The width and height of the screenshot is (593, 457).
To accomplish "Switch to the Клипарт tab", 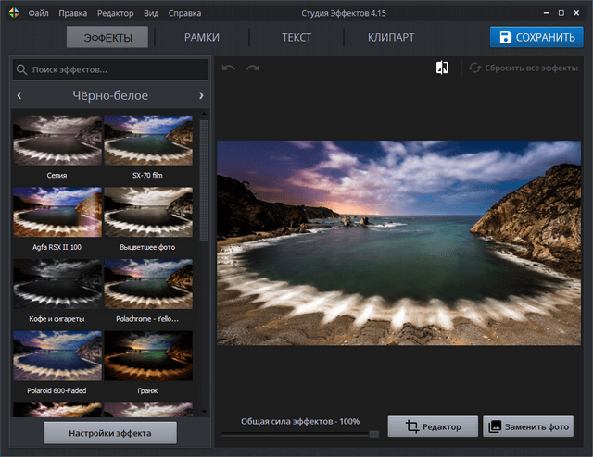I will pos(389,38).
